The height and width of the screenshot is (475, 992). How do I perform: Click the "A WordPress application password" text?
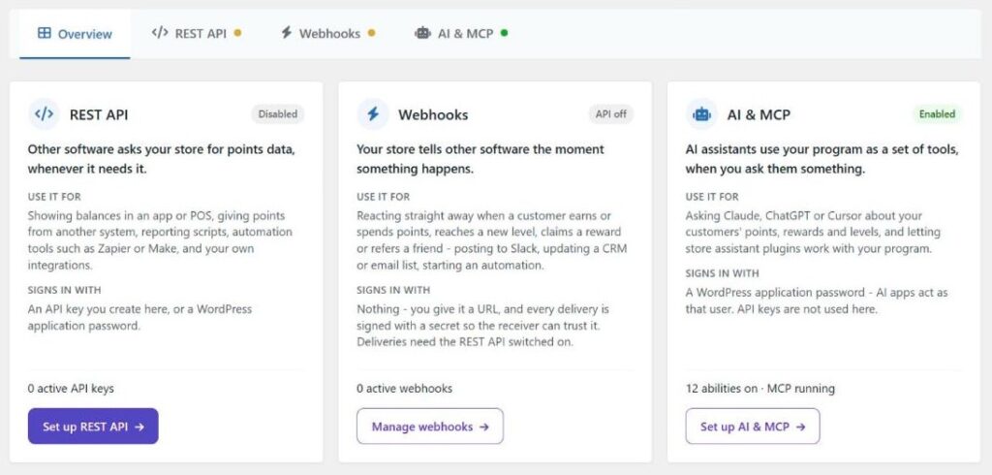(817, 301)
